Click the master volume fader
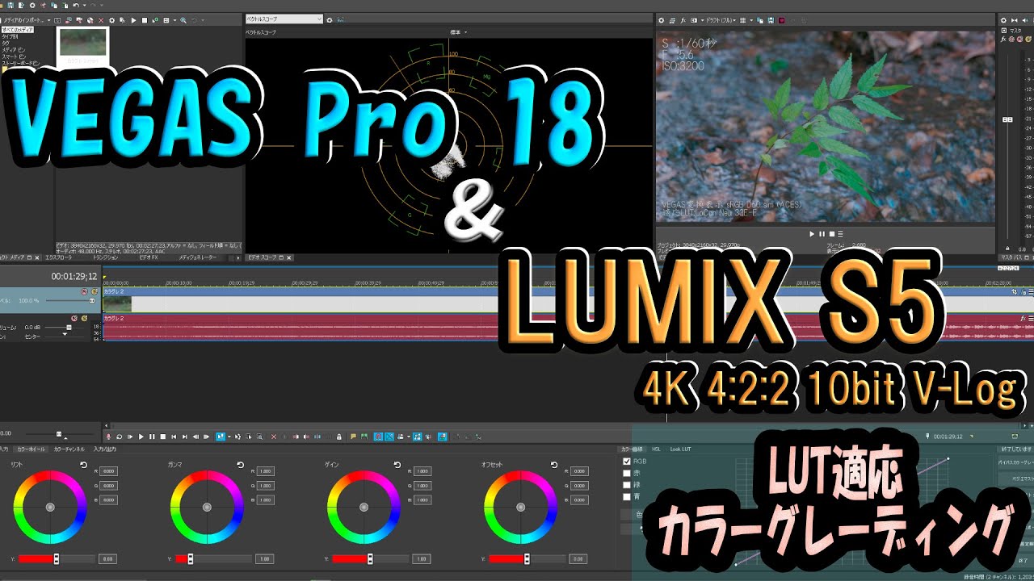This screenshot has width=1034, height=581. click(1007, 119)
